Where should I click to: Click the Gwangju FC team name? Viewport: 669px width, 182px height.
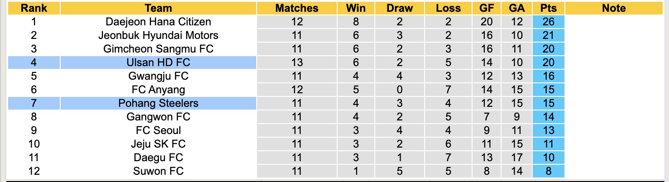(158, 76)
